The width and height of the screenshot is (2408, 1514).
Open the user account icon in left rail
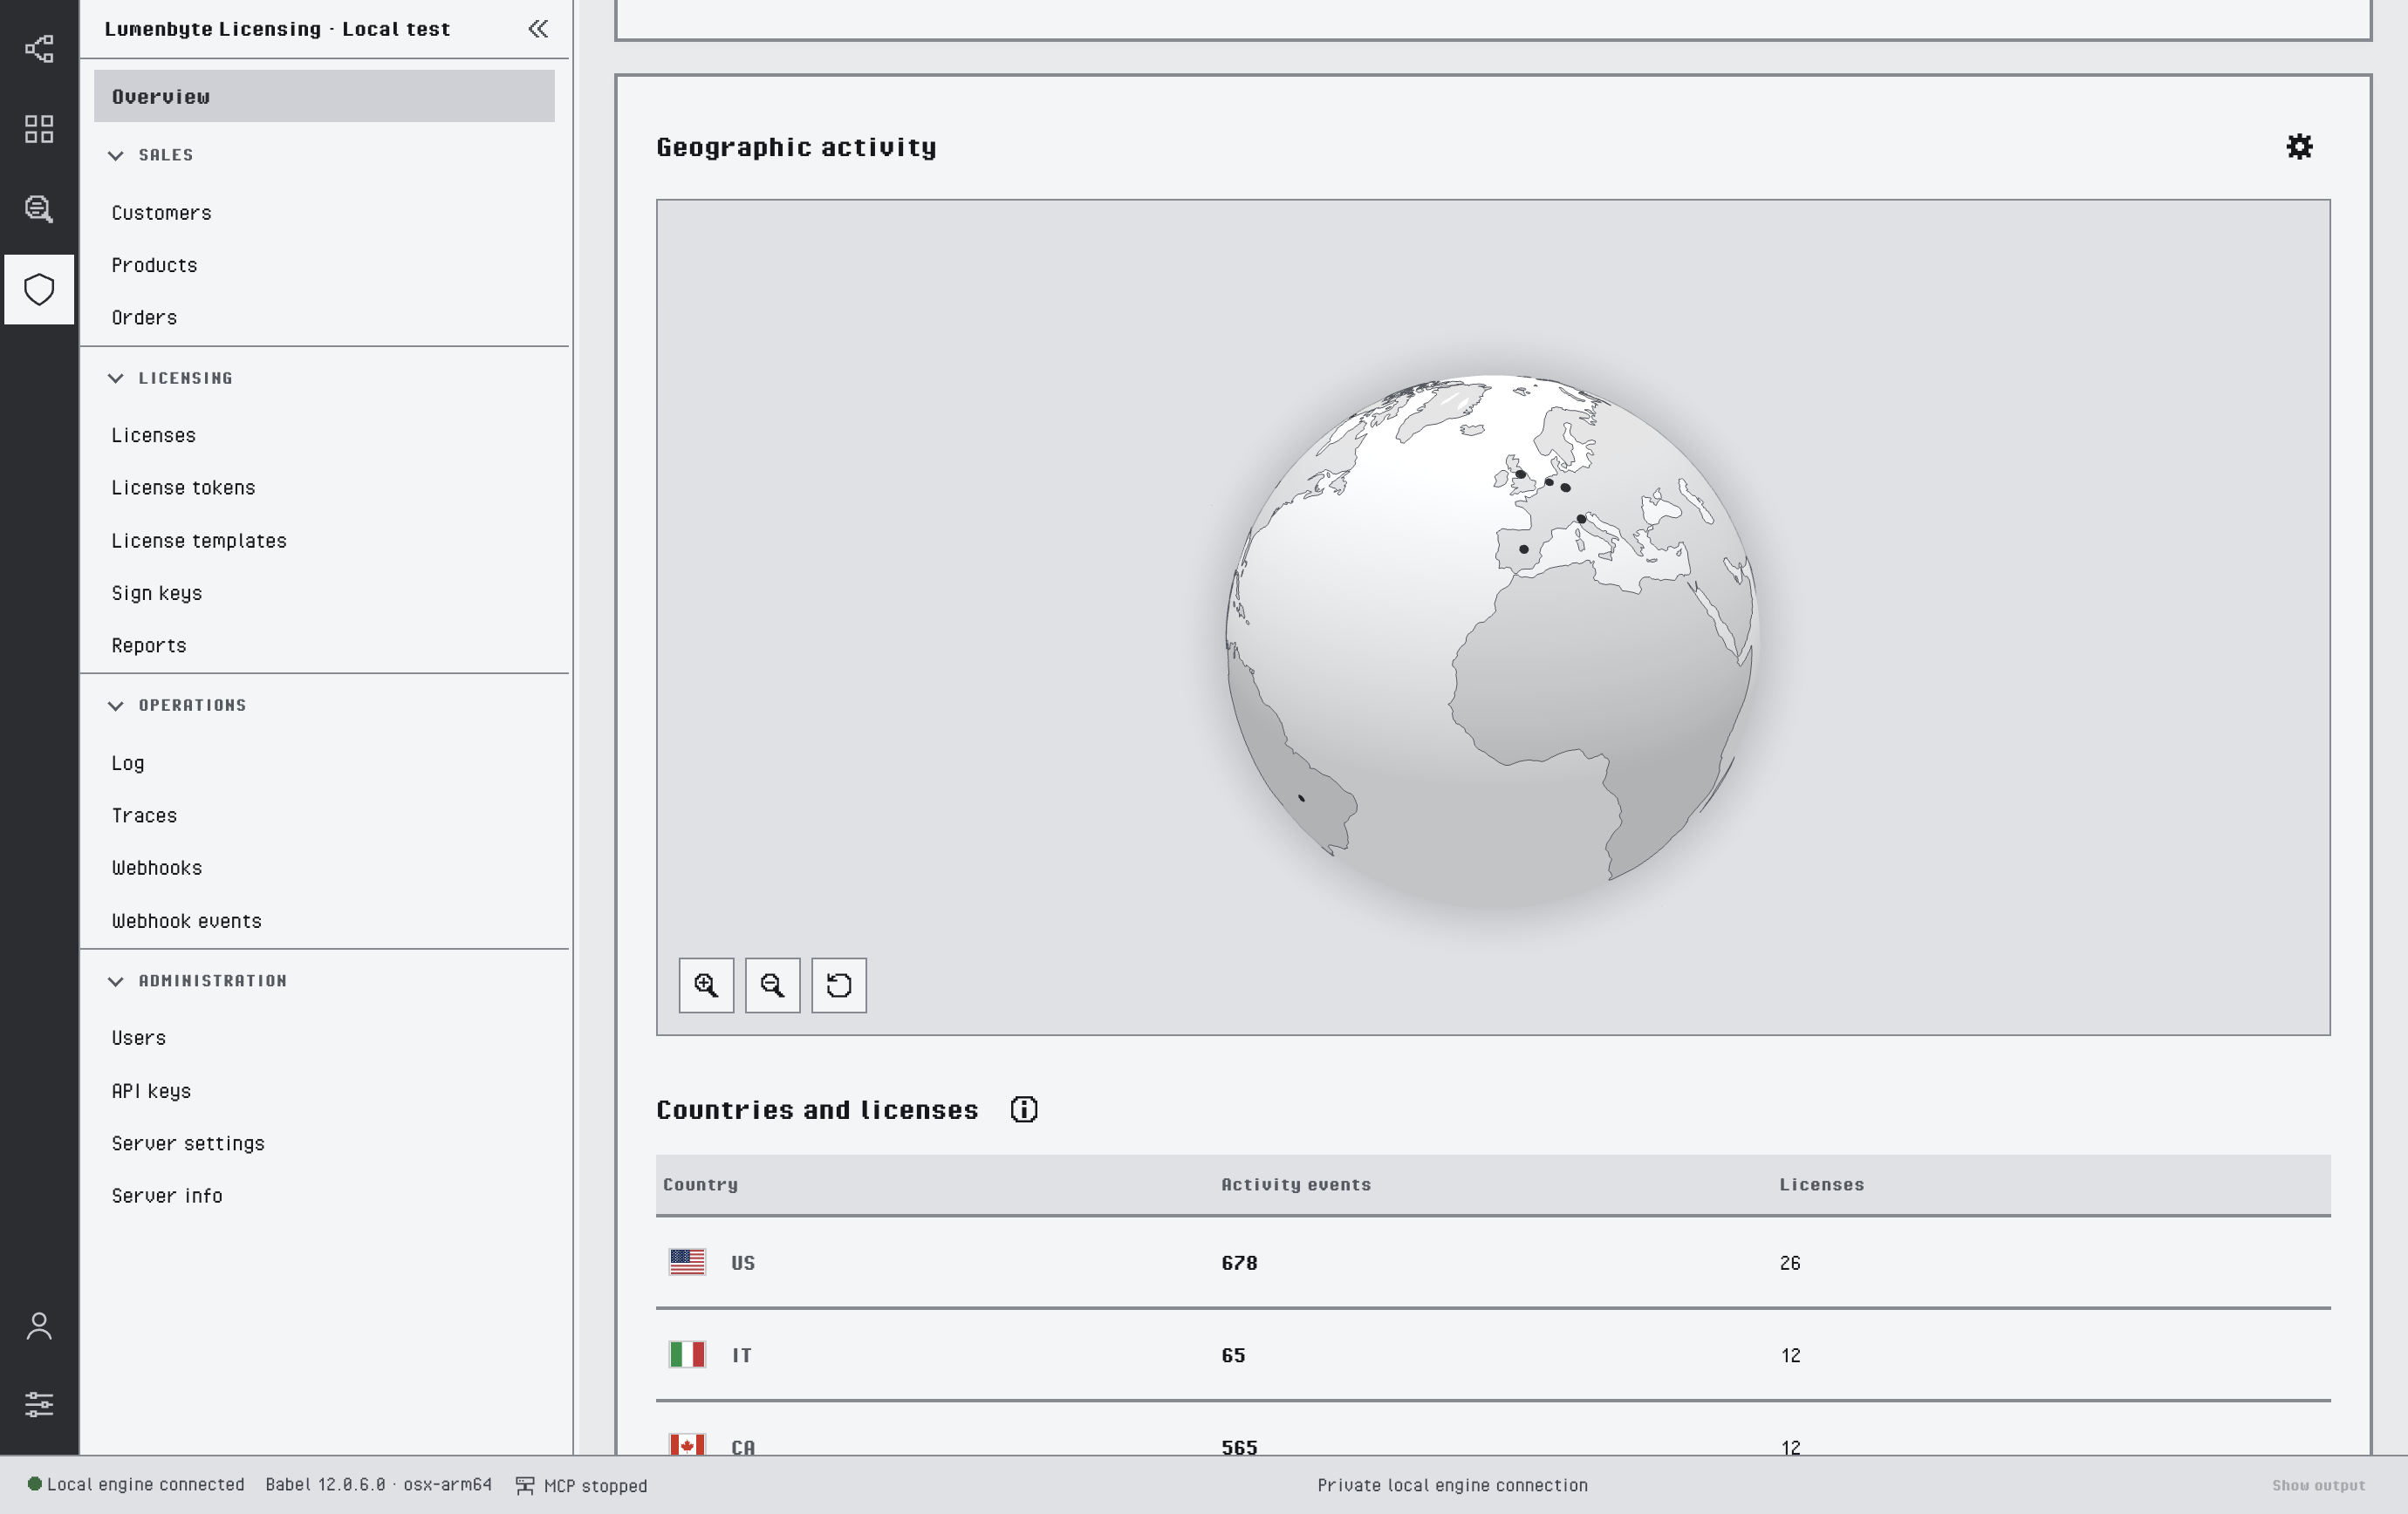[x=39, y=1326]
